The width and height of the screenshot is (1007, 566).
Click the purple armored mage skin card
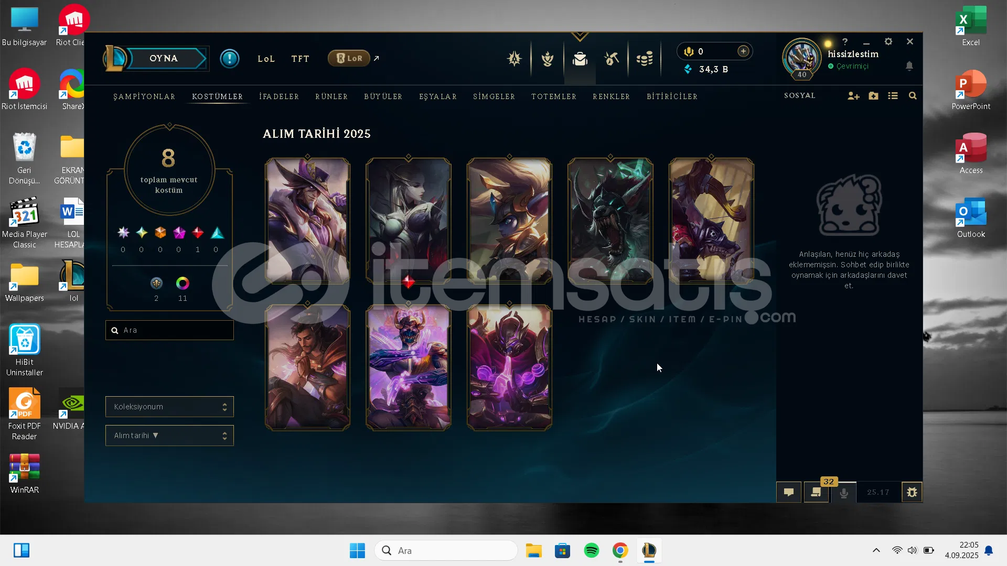coord(509,367)
